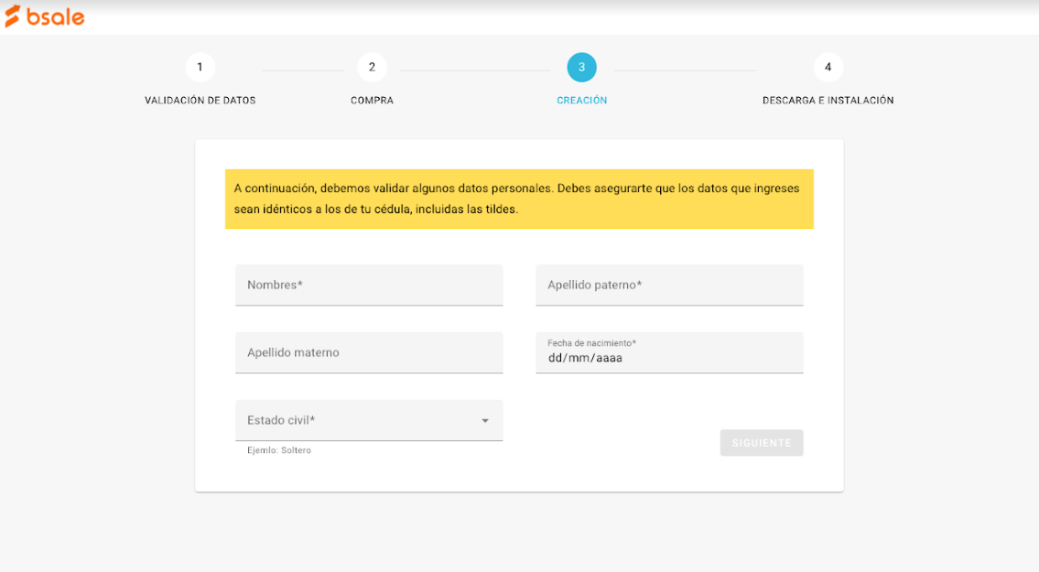Focus the Apellido materno input field
1039x572 pixels.
(x=369, y=352)
